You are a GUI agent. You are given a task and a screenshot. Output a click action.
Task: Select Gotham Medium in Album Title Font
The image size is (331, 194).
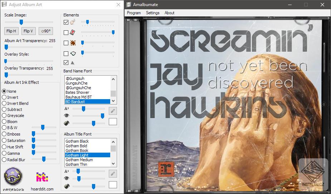point(88,160)
